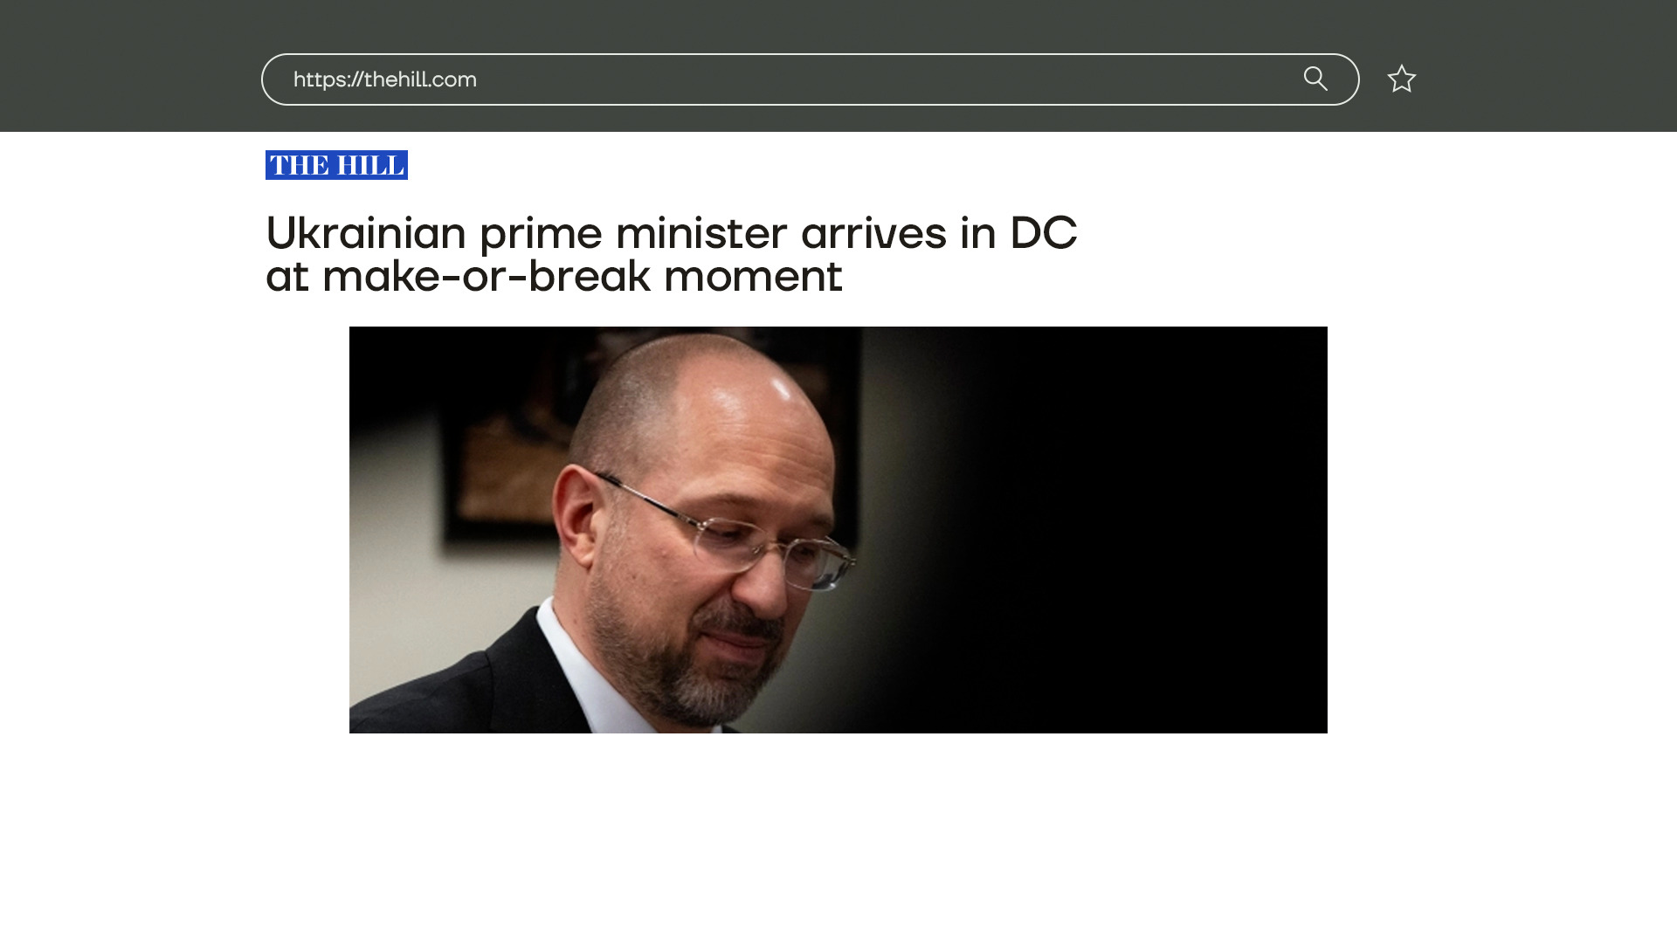Click the word 'Ukrainian' in the headline
The width and height of the screenshot is (1677, 943).
coord(366,233)
